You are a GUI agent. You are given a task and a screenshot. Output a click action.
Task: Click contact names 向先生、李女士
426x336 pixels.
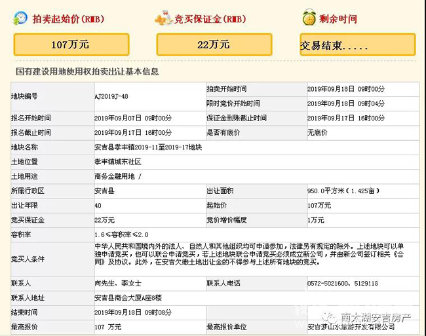tap(118, 284)
